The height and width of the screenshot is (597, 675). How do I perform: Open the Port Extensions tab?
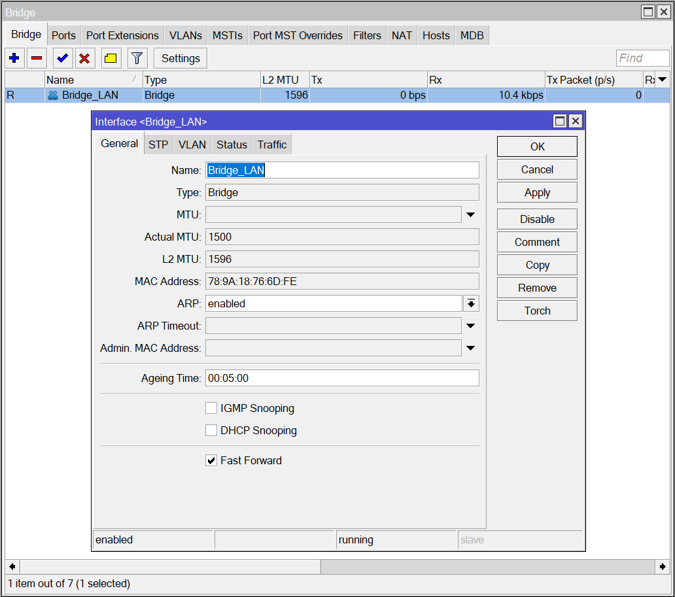pyautogui.click(x=122, y=35)
